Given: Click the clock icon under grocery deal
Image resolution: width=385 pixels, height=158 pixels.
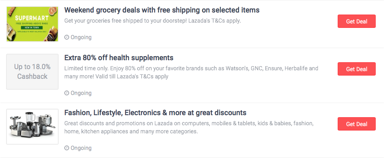Looking at the screenshot, I should (x=67, y=37).
